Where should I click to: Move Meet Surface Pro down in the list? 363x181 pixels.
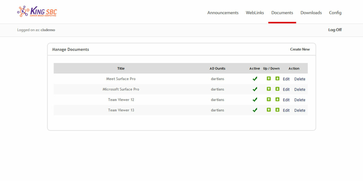tap(277, 78)
